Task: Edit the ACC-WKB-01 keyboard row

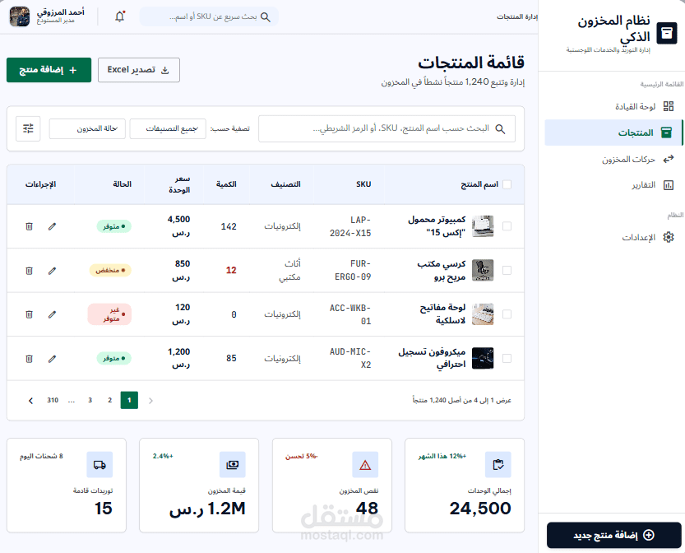Action: (52, 314)
